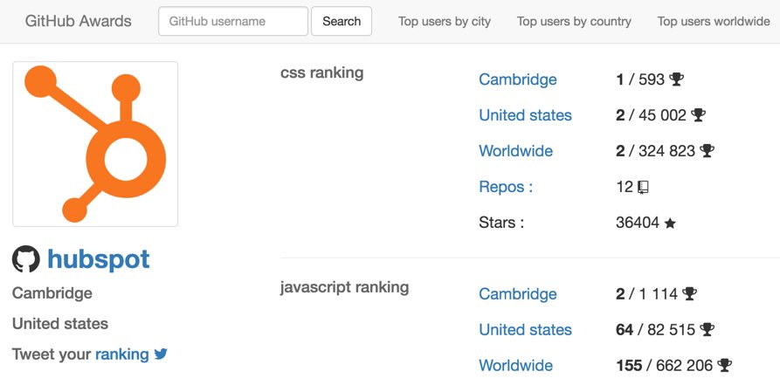Open Cambridge link under javascript ranking
780x385 pixels.
[517, 294]
